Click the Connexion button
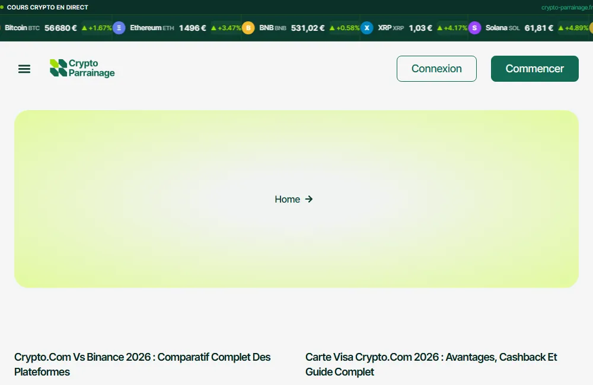The height and width of the screenshot is (385, 593). pos(436,69)
